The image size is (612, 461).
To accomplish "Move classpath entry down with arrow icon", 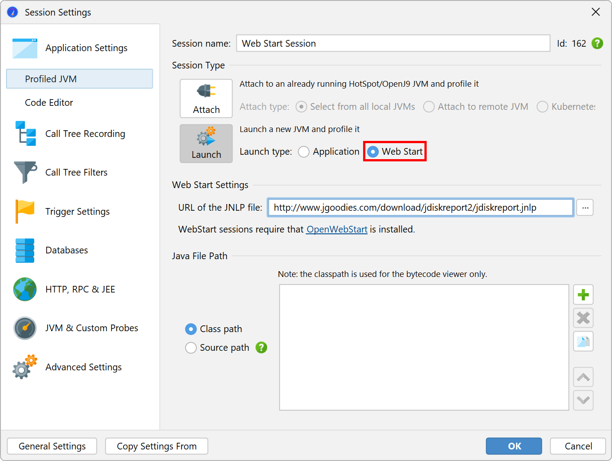I will pos(583,400).
